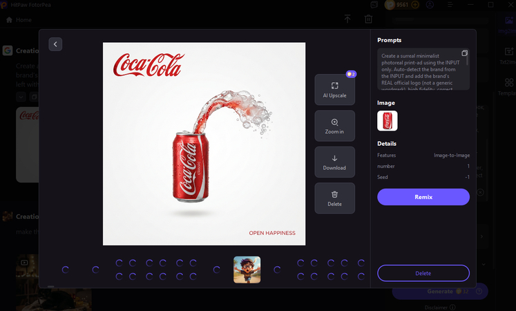Click the Seed value '-1'
This screenshot has height=311, width=516.
click(467, 177)
